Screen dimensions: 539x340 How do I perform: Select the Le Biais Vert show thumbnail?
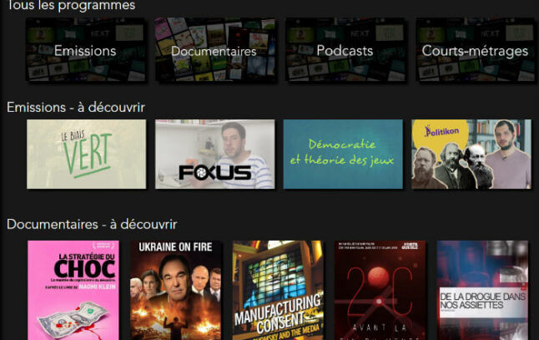coord(86,155)
